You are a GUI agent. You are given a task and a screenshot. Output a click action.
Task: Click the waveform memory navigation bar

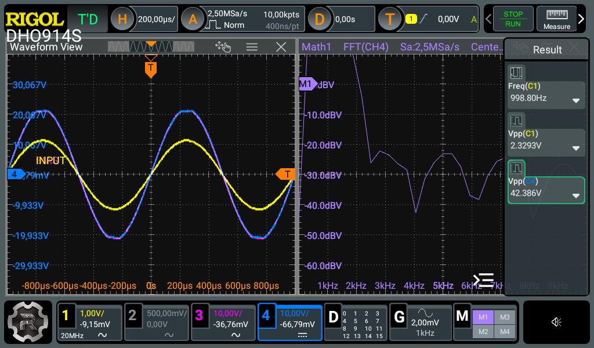(x=151, y=46)
